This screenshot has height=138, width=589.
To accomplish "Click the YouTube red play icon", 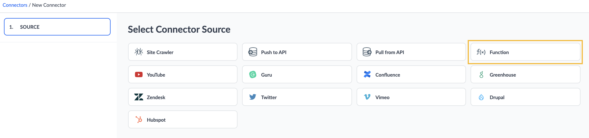I will (139, 74).
